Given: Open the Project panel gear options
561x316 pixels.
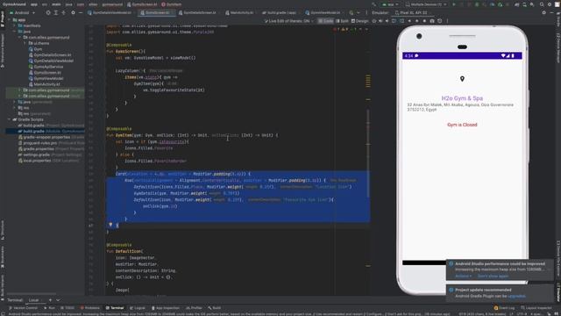Looking at the screenshot, I should 73,12.
